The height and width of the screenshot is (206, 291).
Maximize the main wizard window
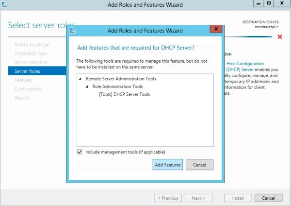coord(269,3)
